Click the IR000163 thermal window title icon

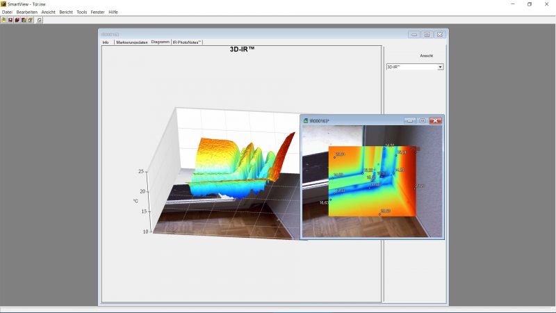pos(306,121)
